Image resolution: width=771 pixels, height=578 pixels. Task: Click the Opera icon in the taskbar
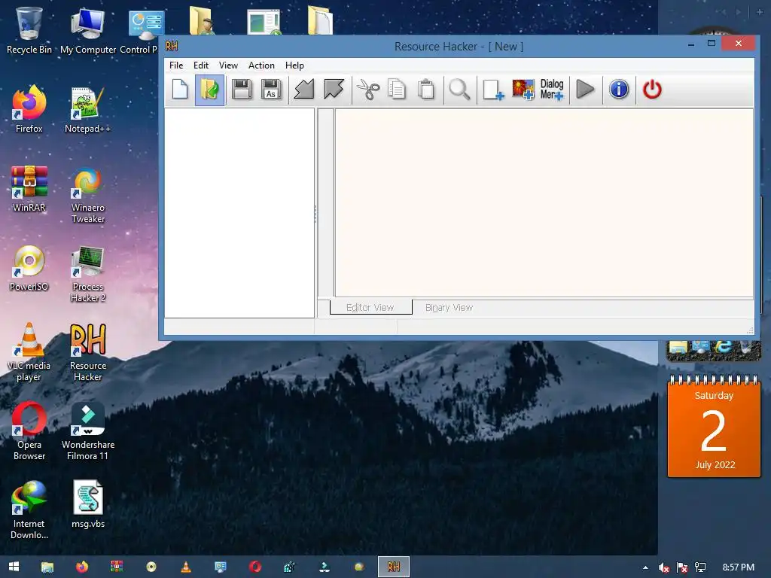click(255, 567)
